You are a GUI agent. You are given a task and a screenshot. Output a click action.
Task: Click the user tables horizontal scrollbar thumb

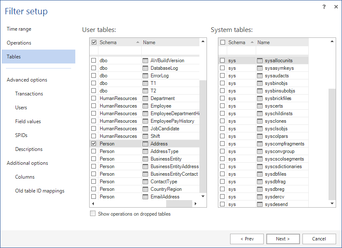[179, 203]
